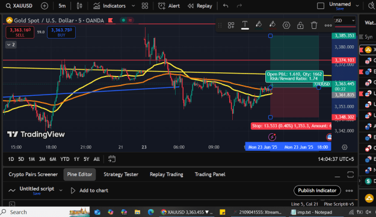Image resolution: width=376 pixels, height=217 pixels.
Task: Open the drawing templates icon in floating toolbar
Action: point(231,25)
